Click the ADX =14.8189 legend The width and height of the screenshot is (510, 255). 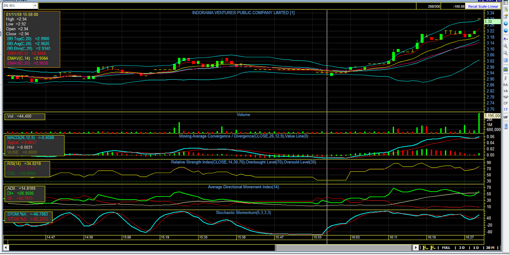coord(21,189)
